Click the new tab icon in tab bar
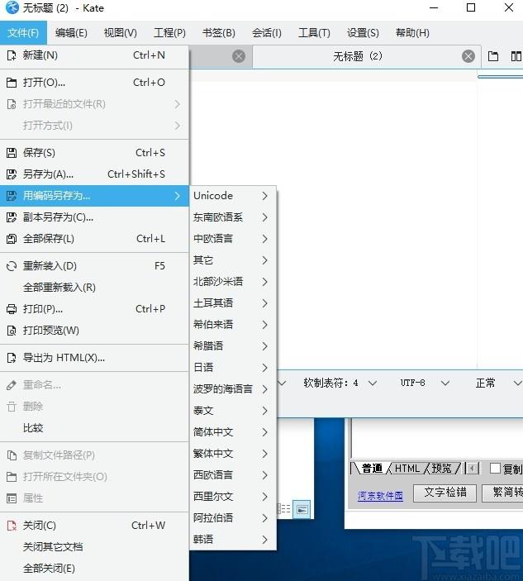This screenshot has width=523, height=581. (493, 56)
